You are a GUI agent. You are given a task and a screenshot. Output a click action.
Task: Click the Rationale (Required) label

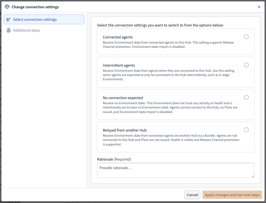click(x=114, y=159)
